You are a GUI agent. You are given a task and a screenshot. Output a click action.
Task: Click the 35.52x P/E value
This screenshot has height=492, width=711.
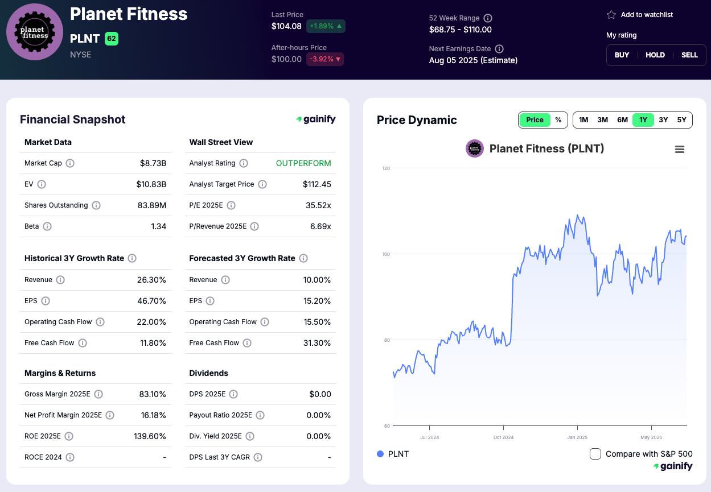[x=318, y=205]
